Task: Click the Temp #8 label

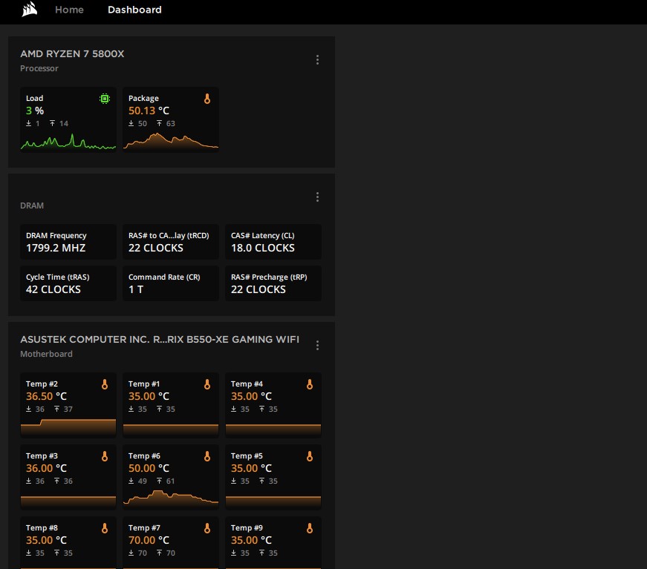Action: (42, 527)
